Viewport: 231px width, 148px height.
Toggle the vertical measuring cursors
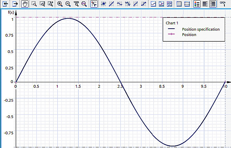click(x=179, y=4)
